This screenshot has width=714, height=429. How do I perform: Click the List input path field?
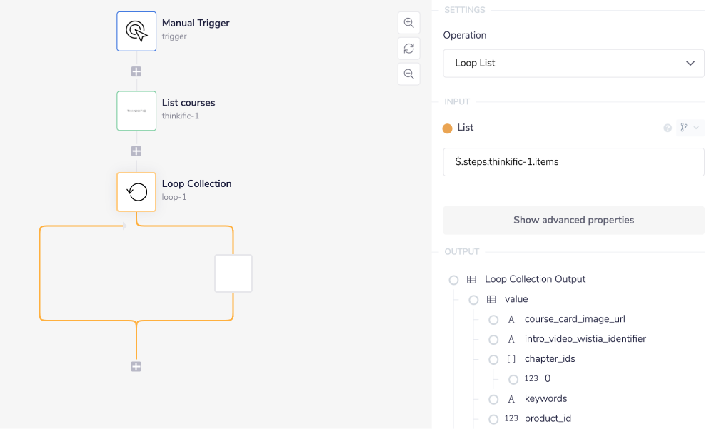pos(573,162)
